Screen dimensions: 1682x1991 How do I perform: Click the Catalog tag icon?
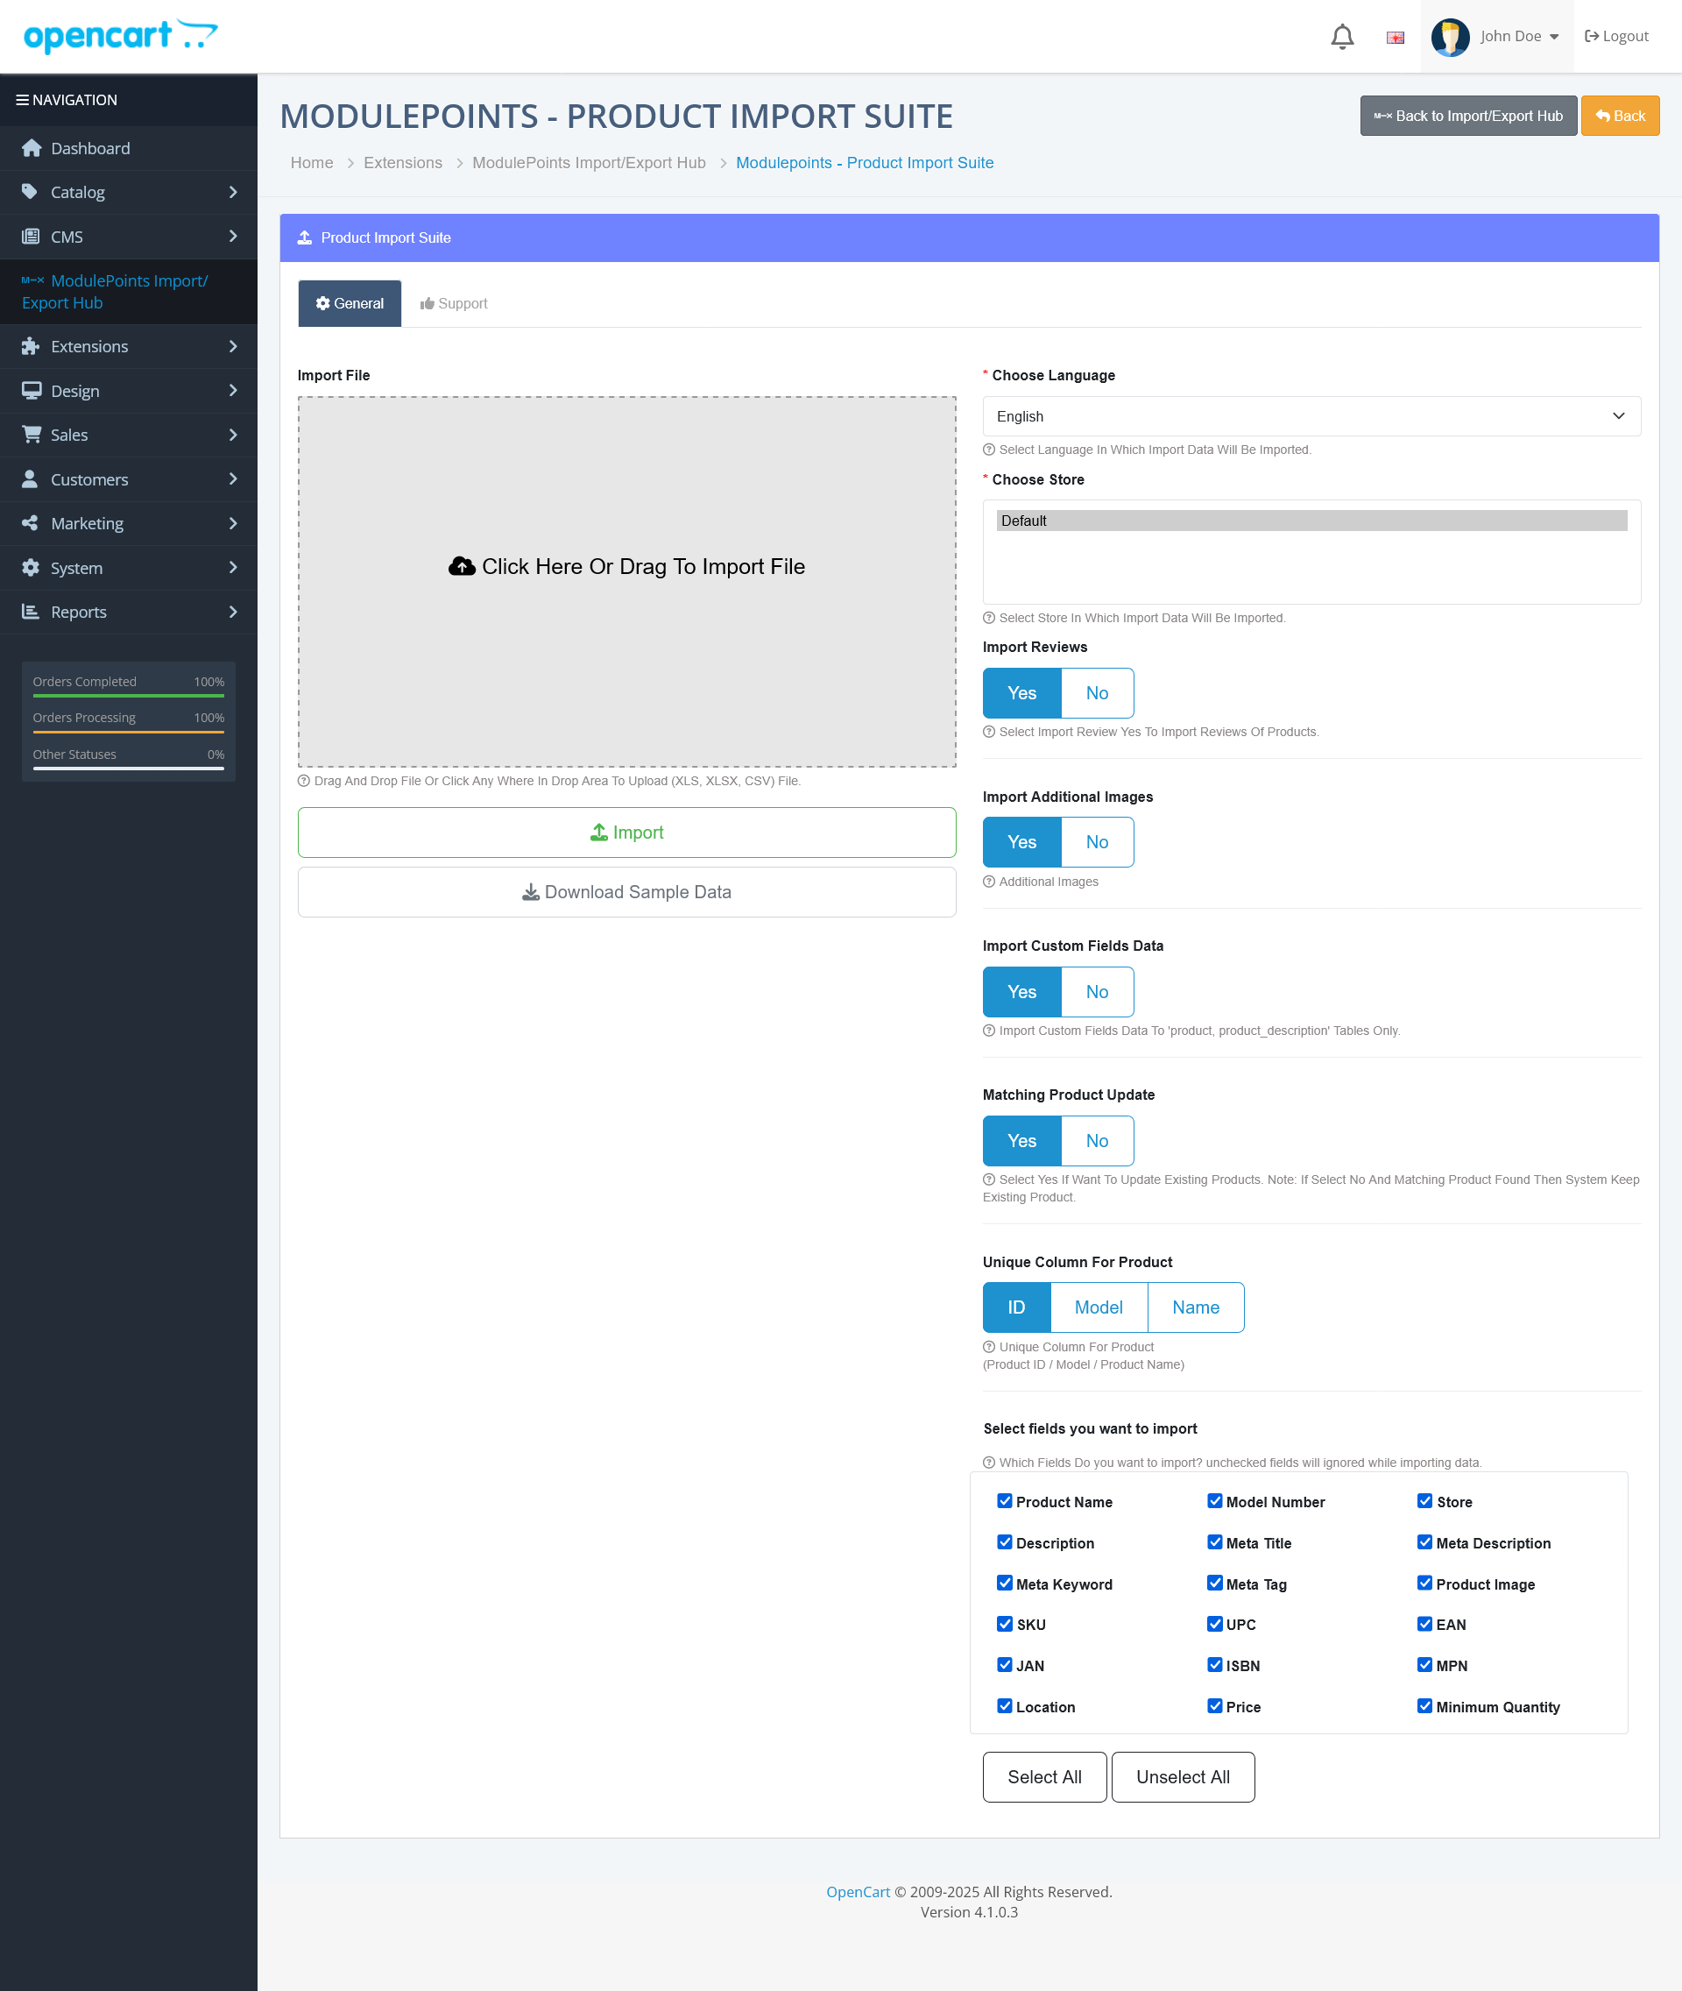pyautogui.click(x=31, y=192)
